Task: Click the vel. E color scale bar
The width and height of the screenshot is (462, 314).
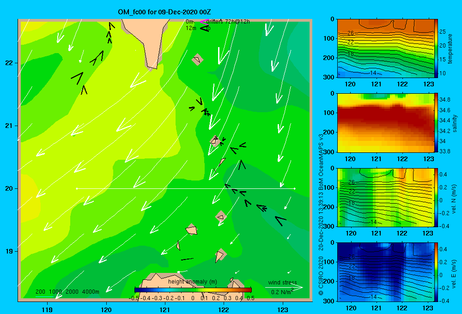Action: (x=436, y=272)
